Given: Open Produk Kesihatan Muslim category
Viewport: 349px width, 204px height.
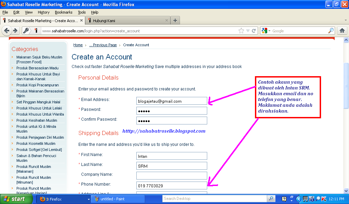Looking at the screenshot, I should pyautogui.click(x=37, y=120).
